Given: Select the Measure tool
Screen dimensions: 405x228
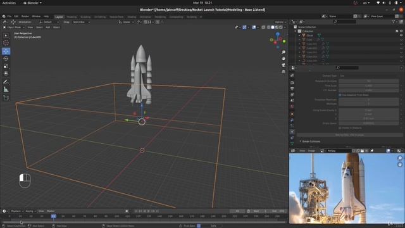Looking at the screenshot, I should coord(6,89).
